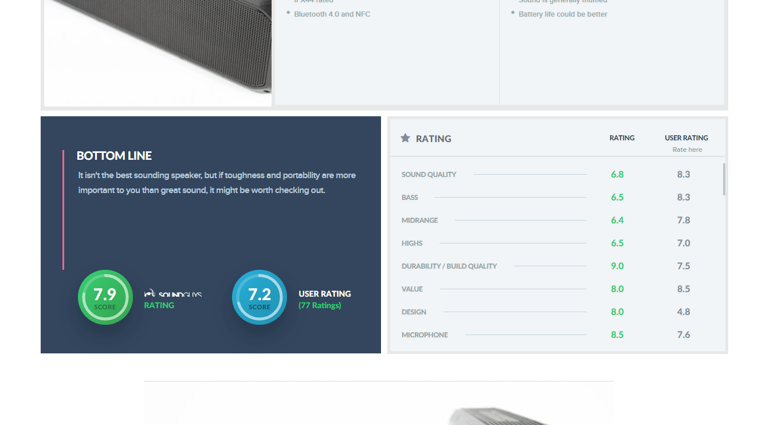
Task: Click the USER RATING column header
Action: pos(686,138)
